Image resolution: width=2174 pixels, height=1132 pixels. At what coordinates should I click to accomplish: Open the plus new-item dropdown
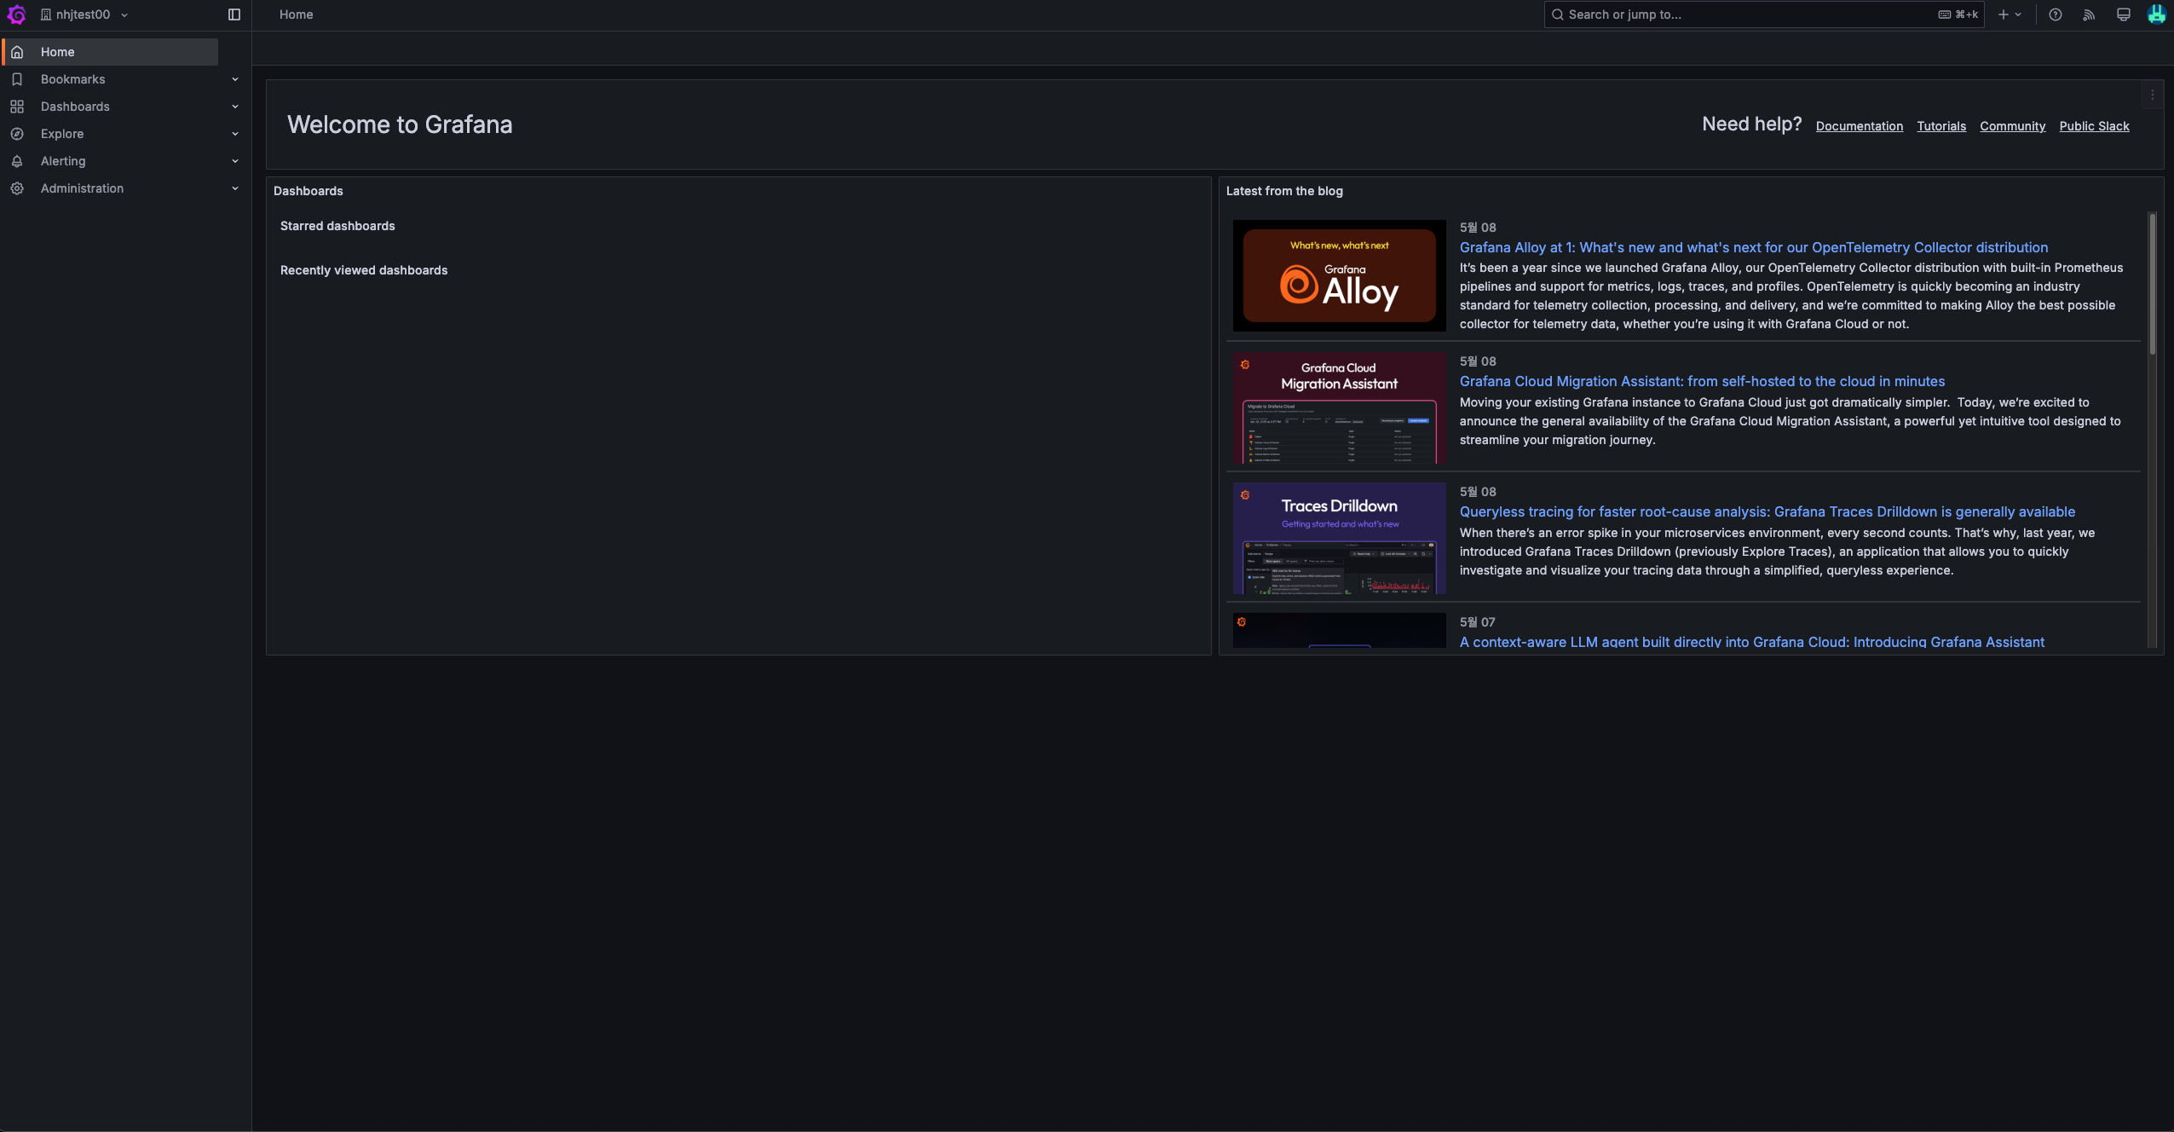(2010, 14)
